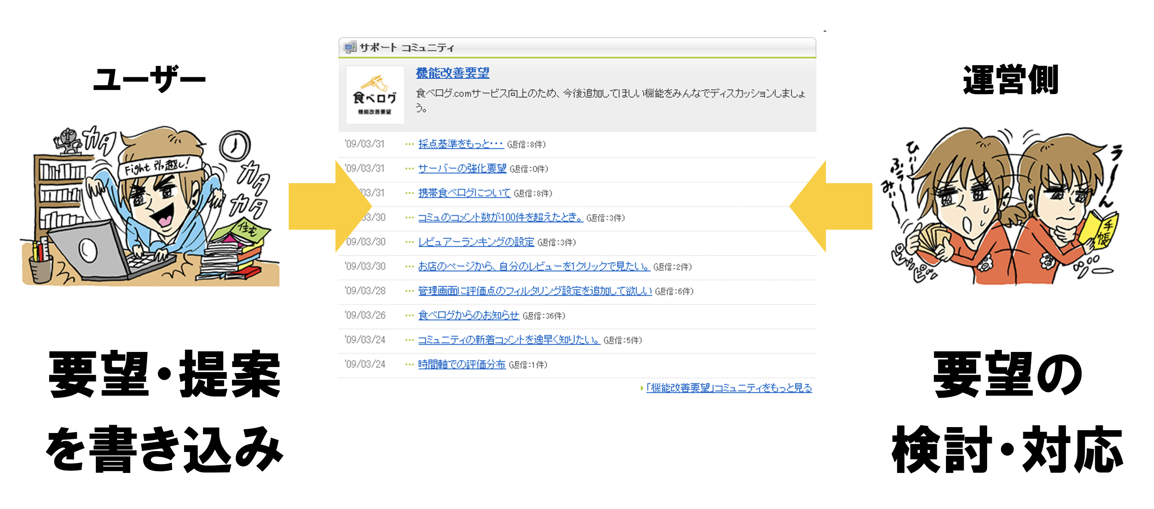The image size is (1154, 509).
Task: Open the 時間軸での評価分布 link
Action: [461, 365]
